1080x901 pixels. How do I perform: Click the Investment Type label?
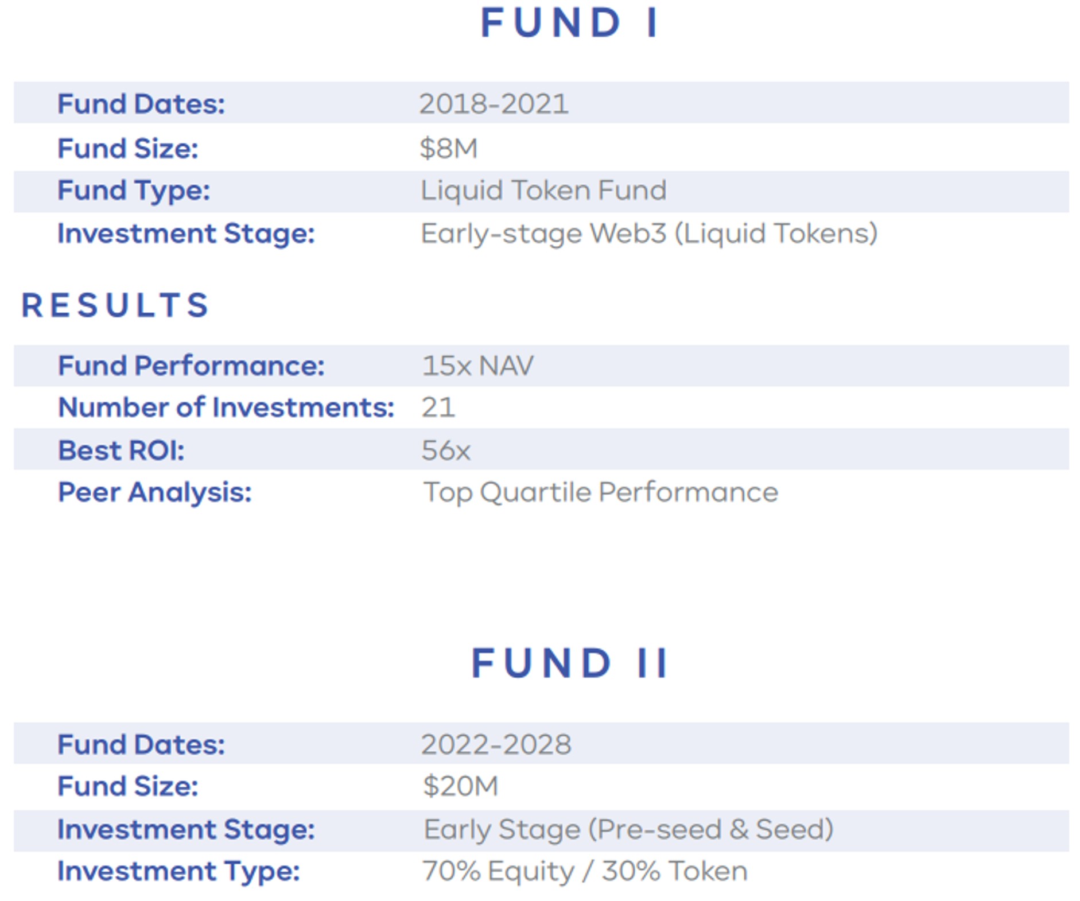178,871
